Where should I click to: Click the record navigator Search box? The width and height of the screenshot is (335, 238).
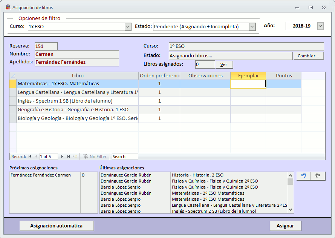click(x=125, y=157)
